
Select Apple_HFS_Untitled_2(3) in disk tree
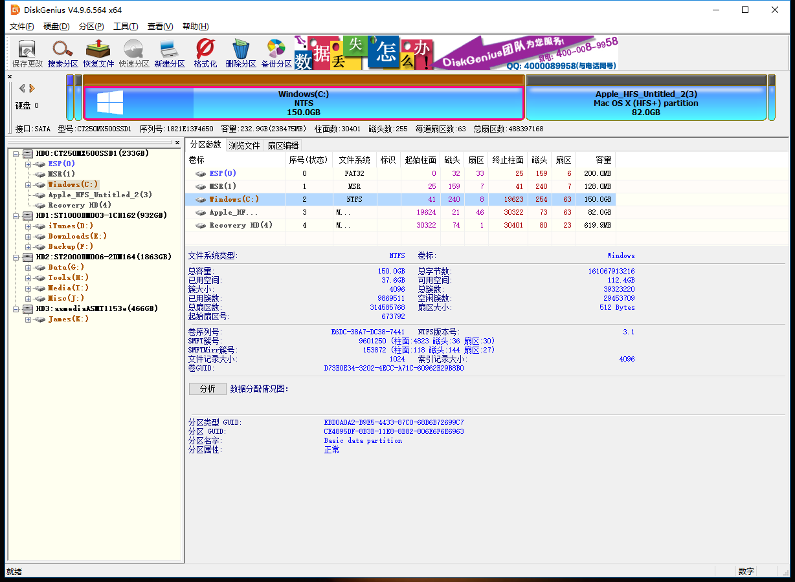click(100, 195)
